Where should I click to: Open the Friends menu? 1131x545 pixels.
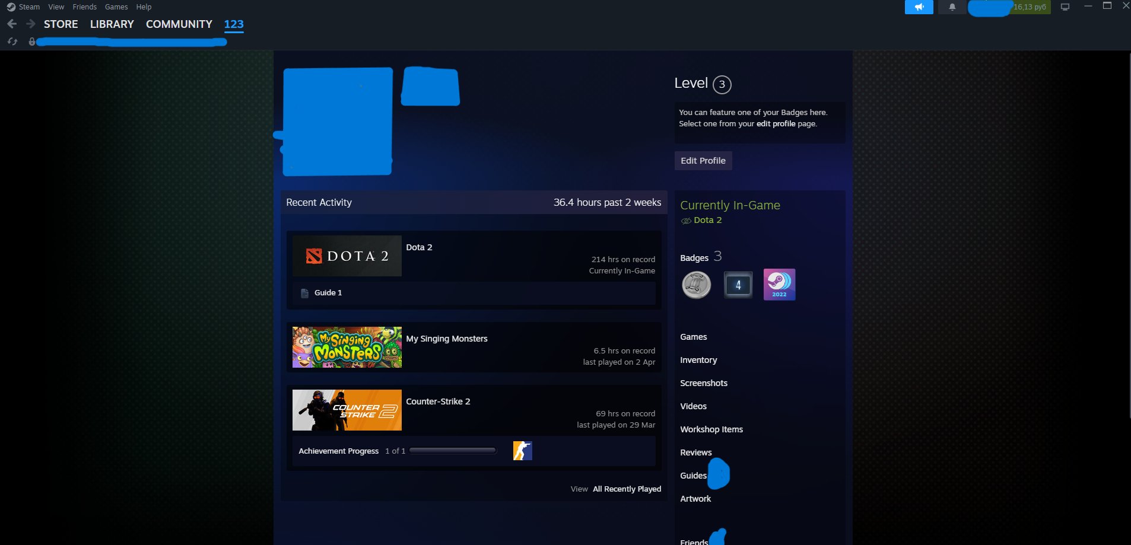[x=84, y=7]
